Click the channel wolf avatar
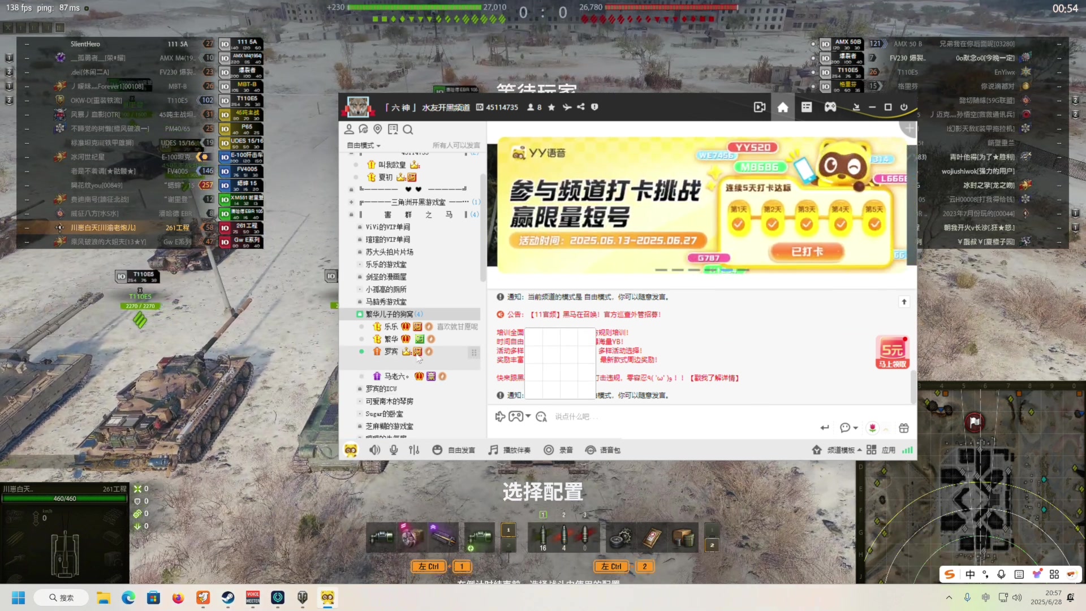The height and width of the screenshot is (611, 1086). (358, 107)
